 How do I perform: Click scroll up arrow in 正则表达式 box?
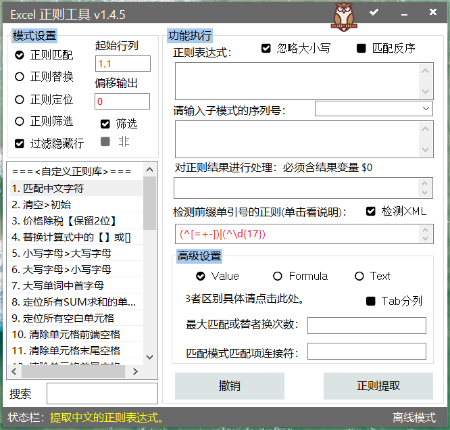tap(425, 71)
